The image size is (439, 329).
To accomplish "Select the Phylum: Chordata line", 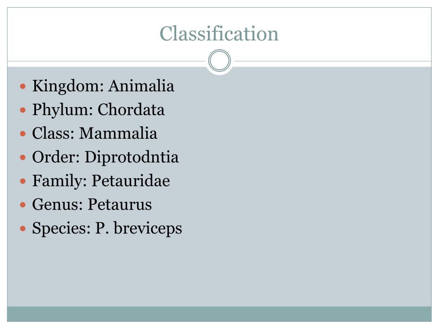I will [x=98, y=110].
